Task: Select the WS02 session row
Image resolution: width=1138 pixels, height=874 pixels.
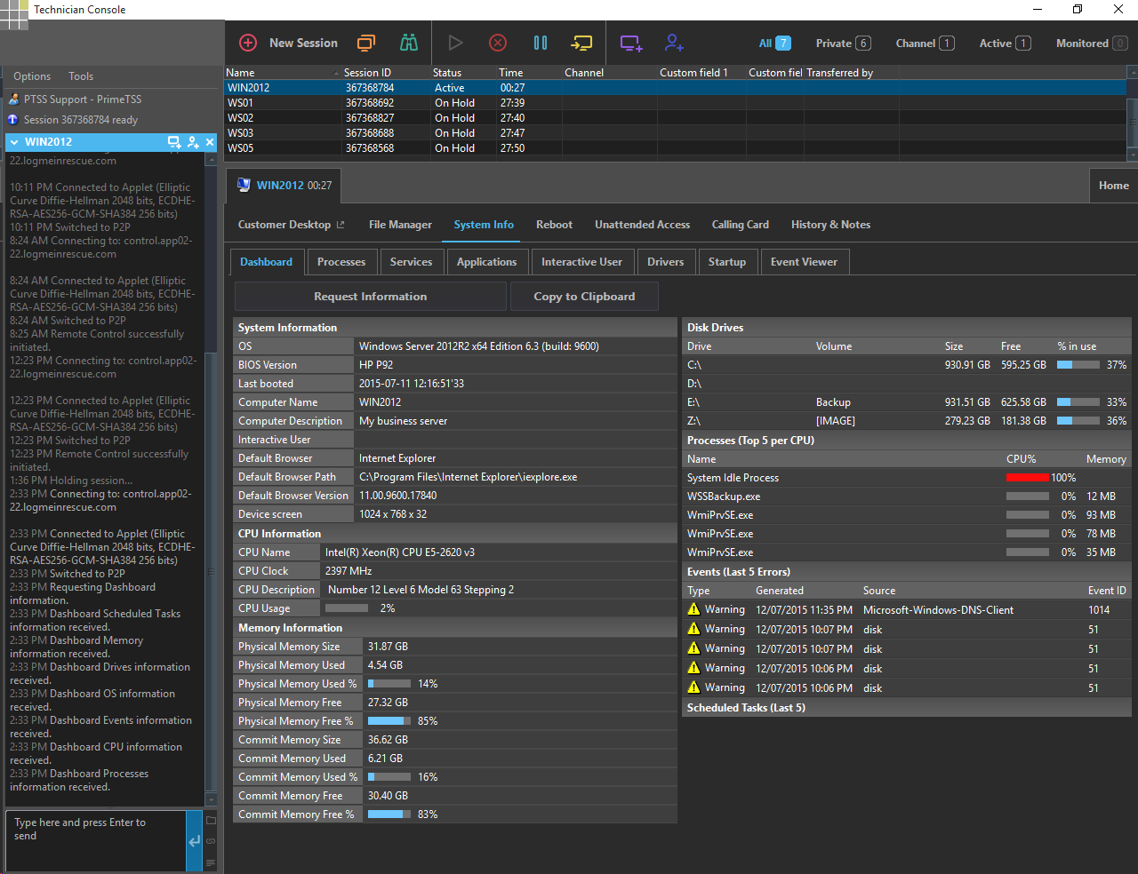Action: point(676,118)
